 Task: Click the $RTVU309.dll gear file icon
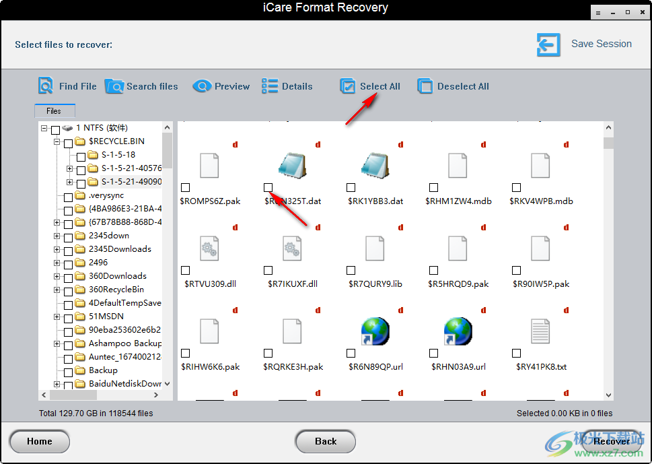[209, 248]
